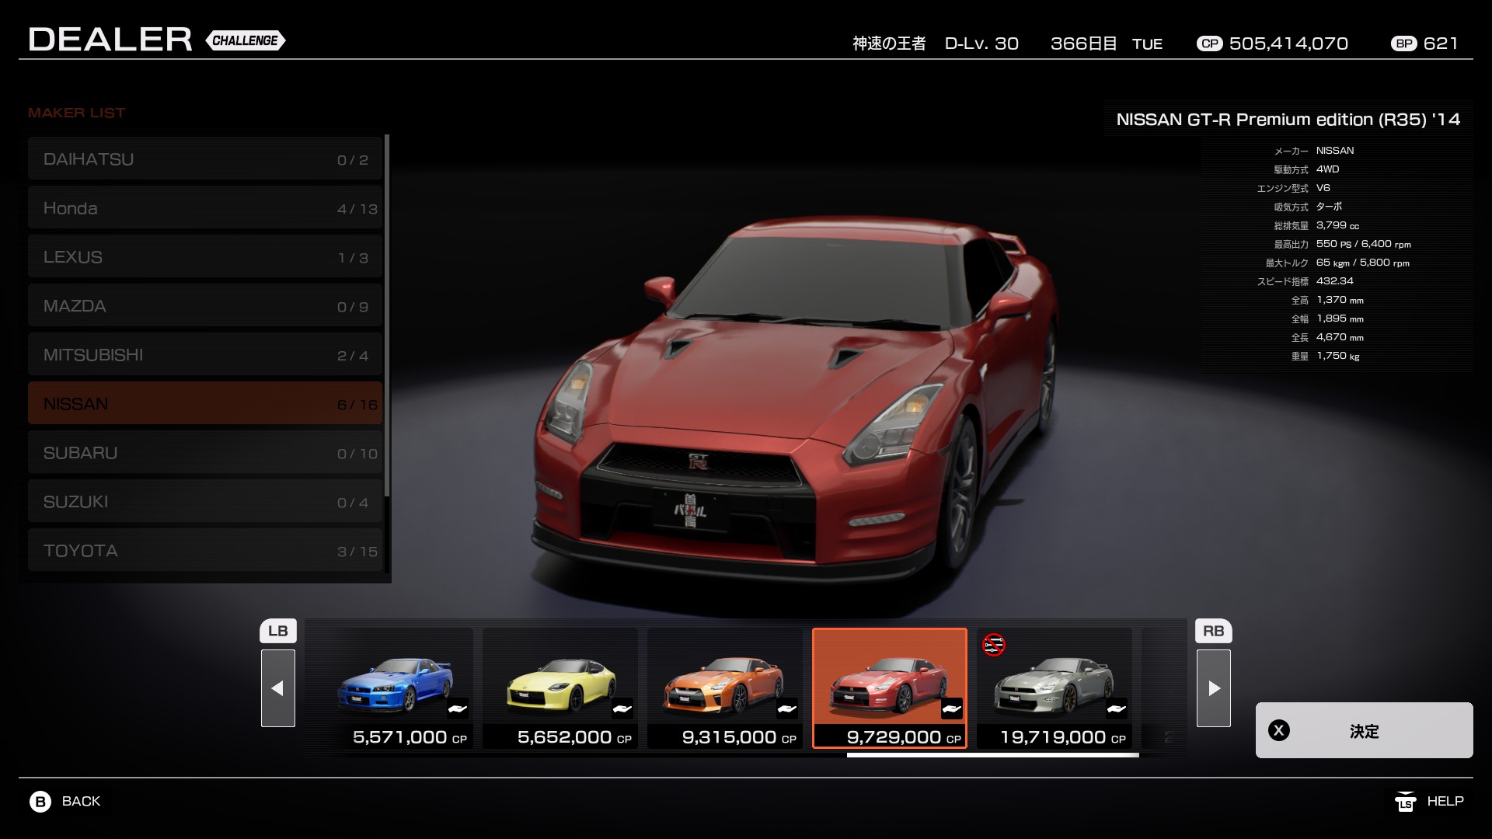Select the orange GT-R priced 9,315,000 CP
Viewport: 1492px width, 839px height.
pos(724,688)
